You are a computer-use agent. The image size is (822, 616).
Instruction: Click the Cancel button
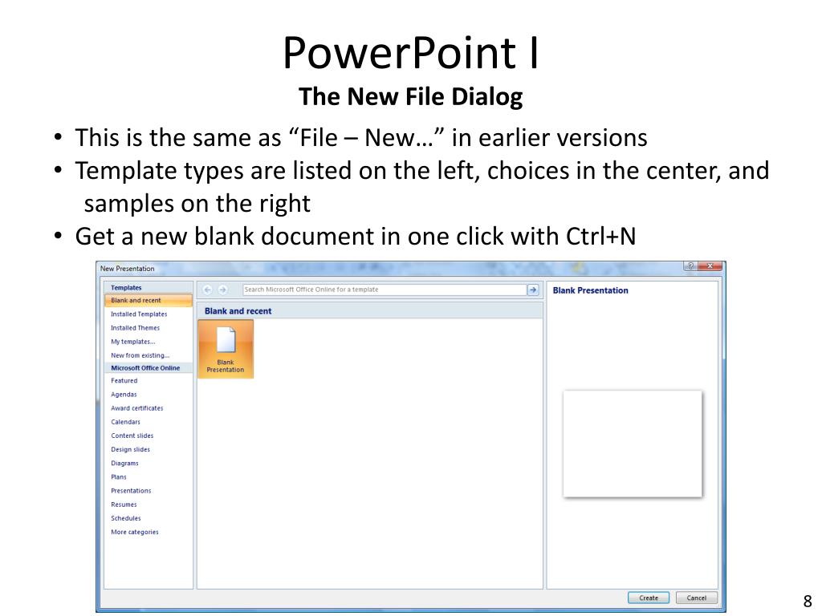[696, 598]
